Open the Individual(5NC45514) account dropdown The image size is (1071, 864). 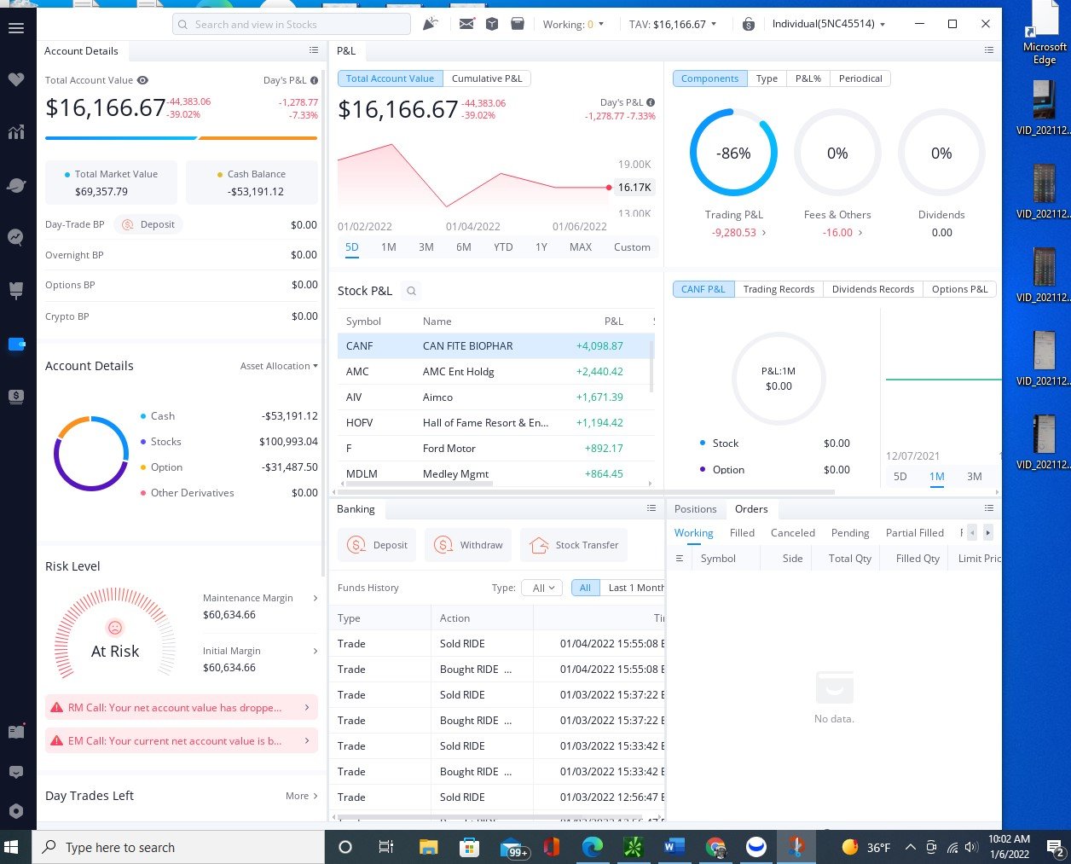(x=828, y=24)
